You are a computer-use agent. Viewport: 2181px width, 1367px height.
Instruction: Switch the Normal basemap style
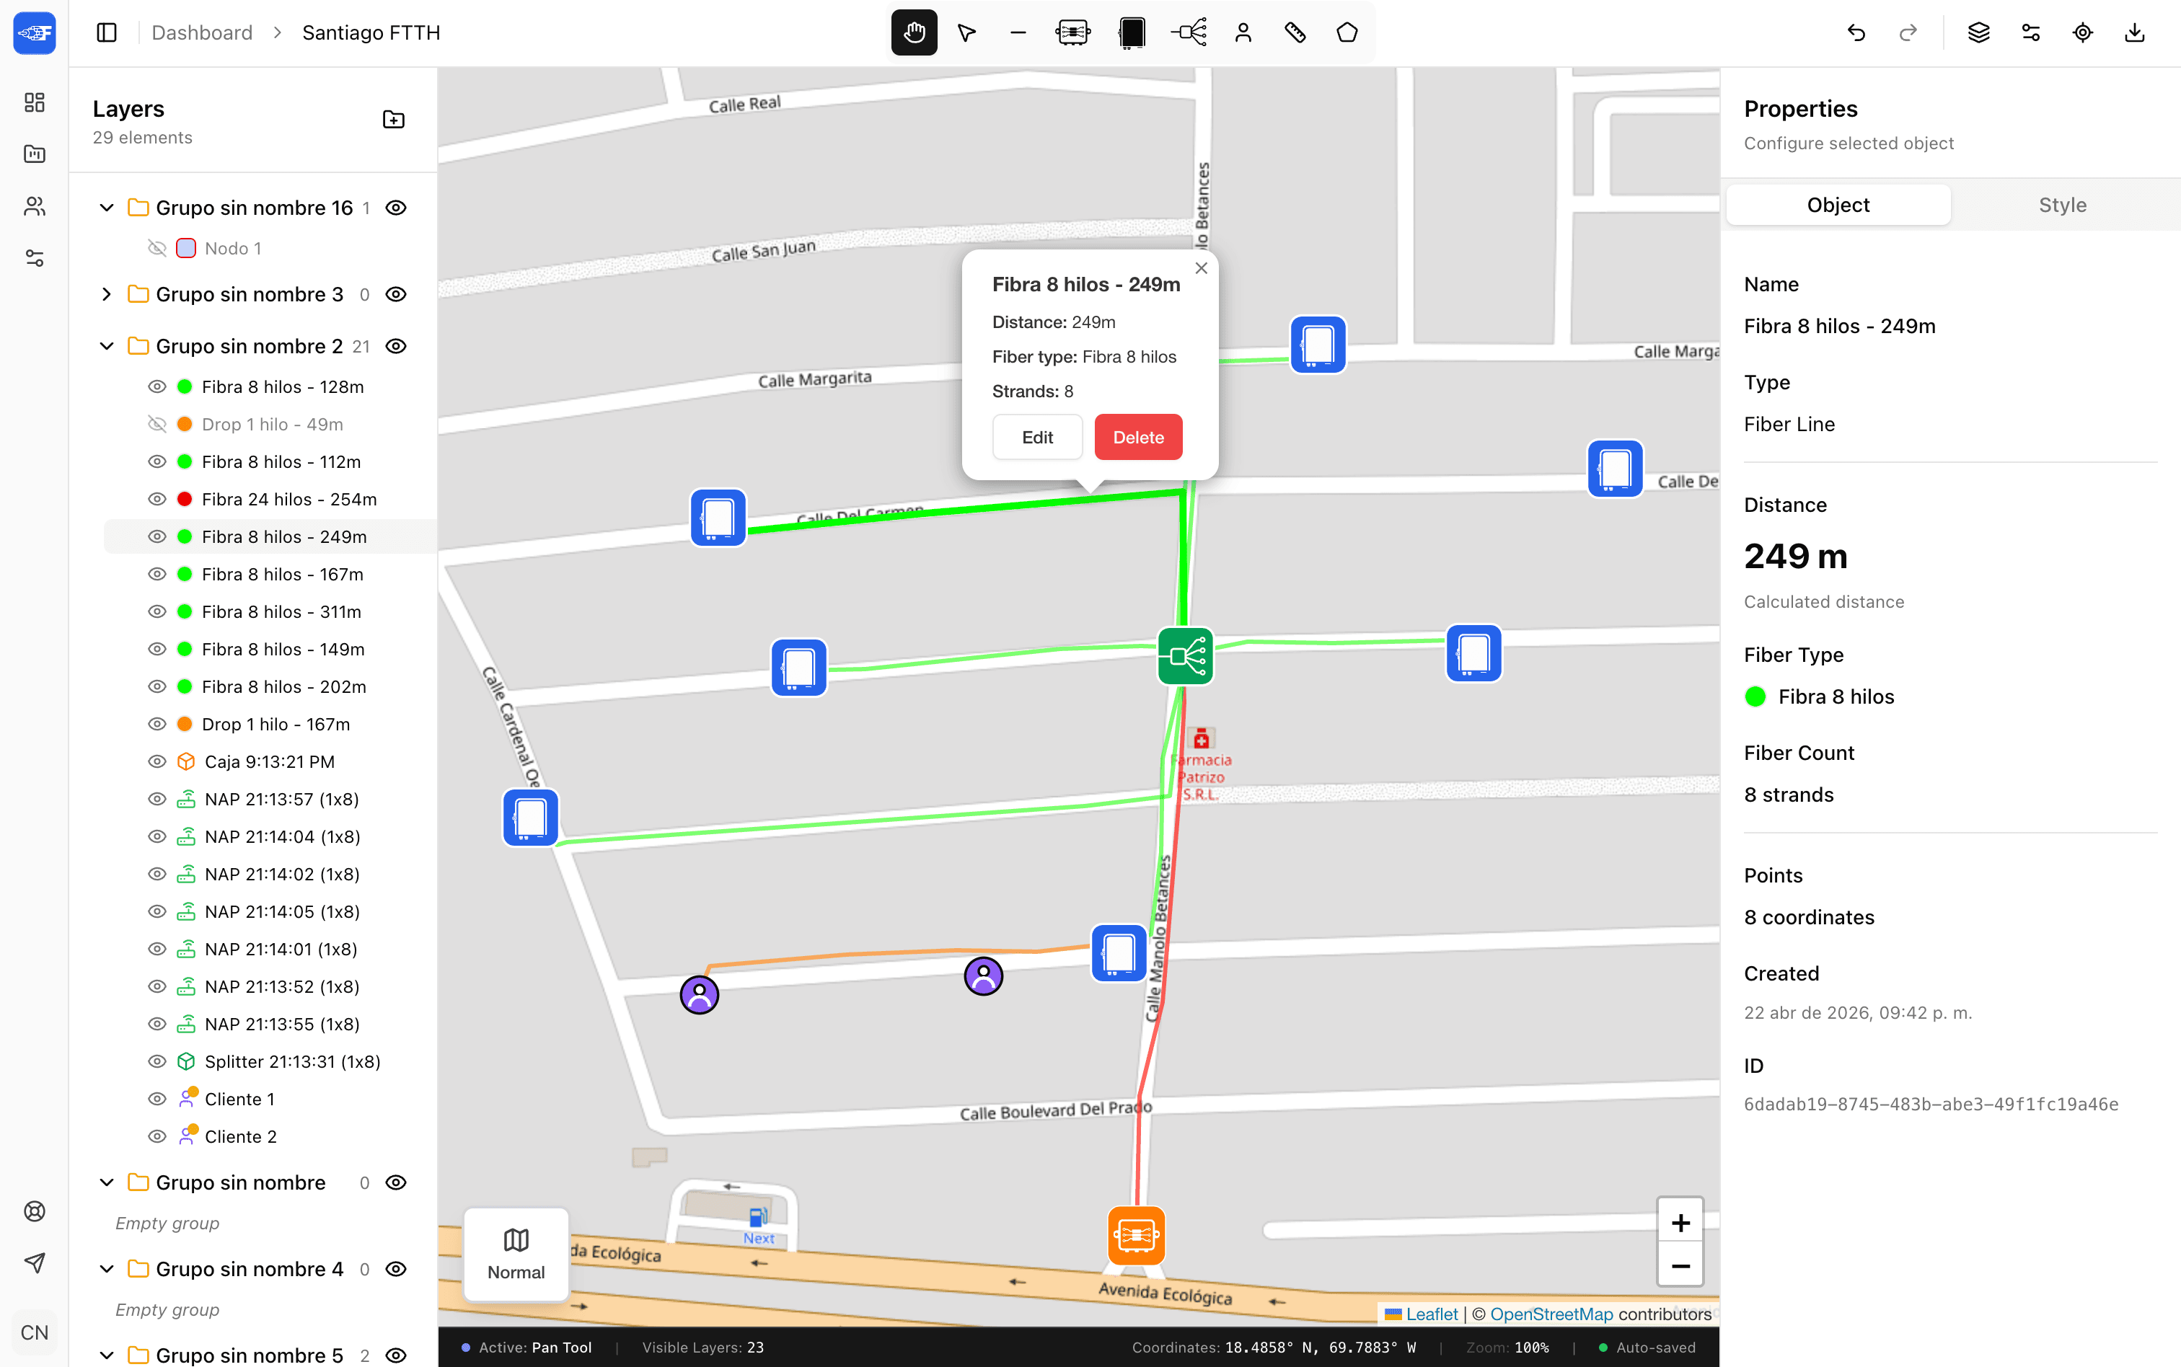click(516, 1255)
